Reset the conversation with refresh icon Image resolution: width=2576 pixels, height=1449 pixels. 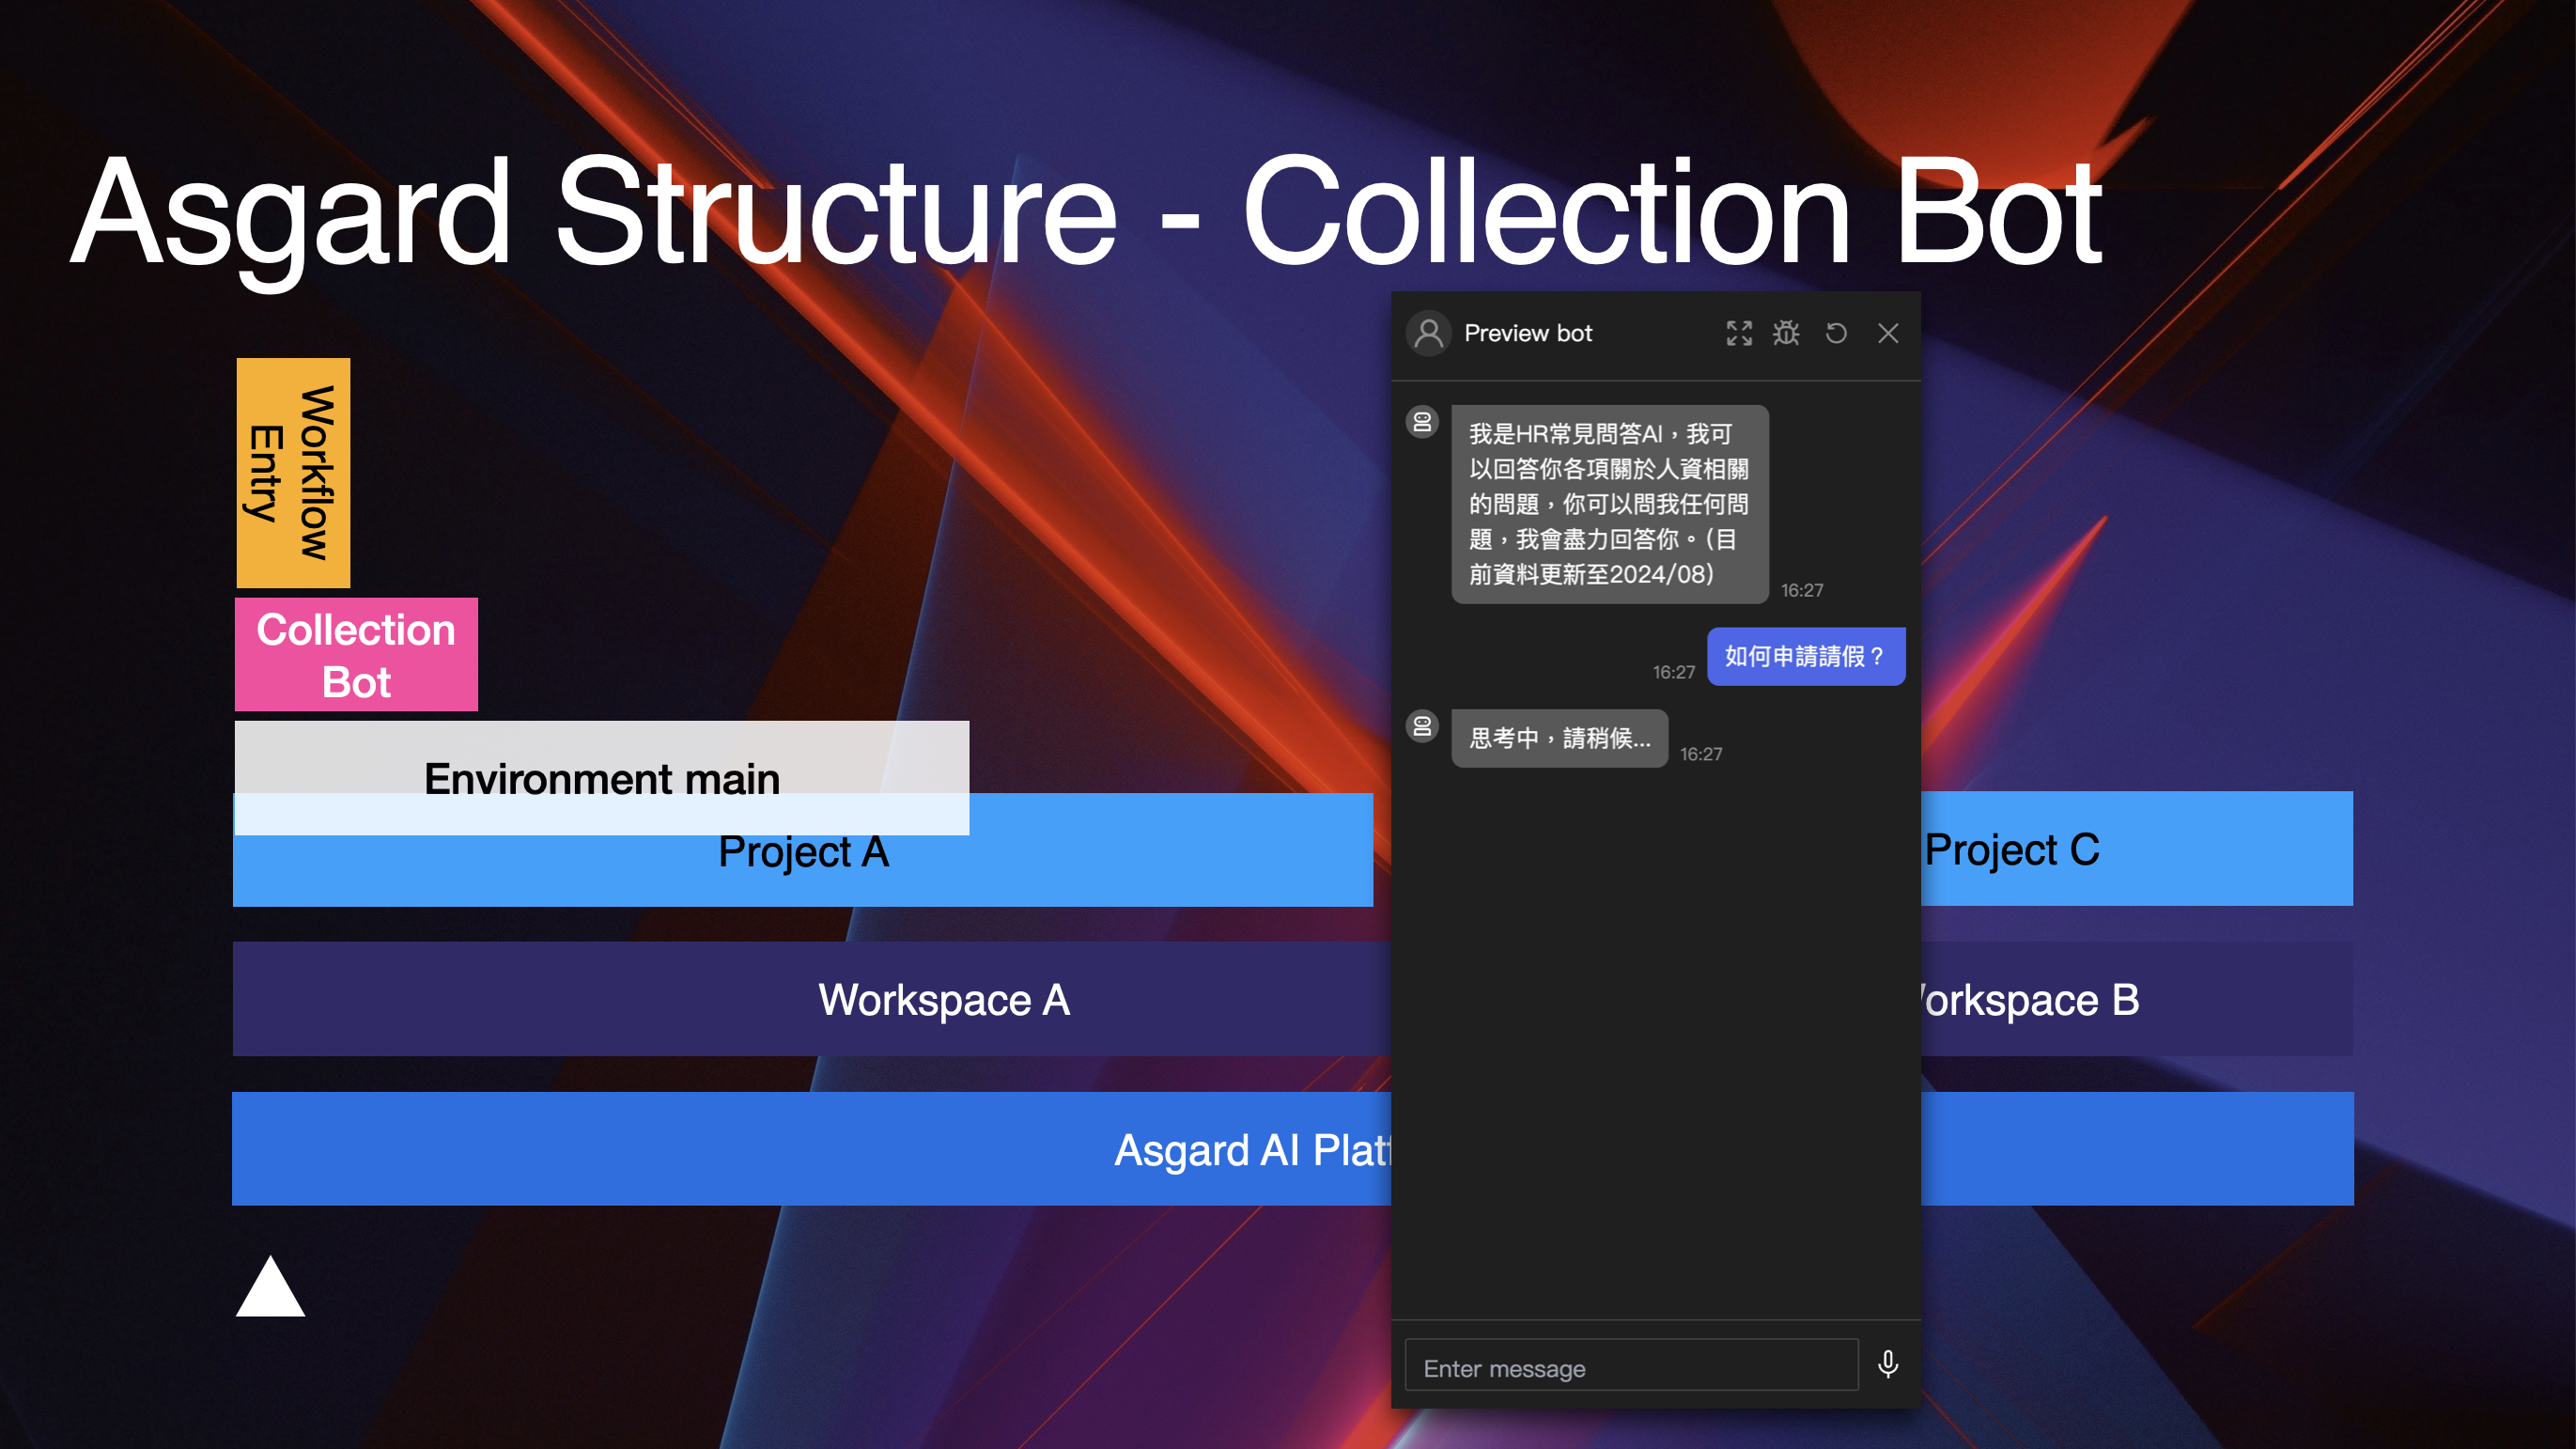pos(1836,333)
